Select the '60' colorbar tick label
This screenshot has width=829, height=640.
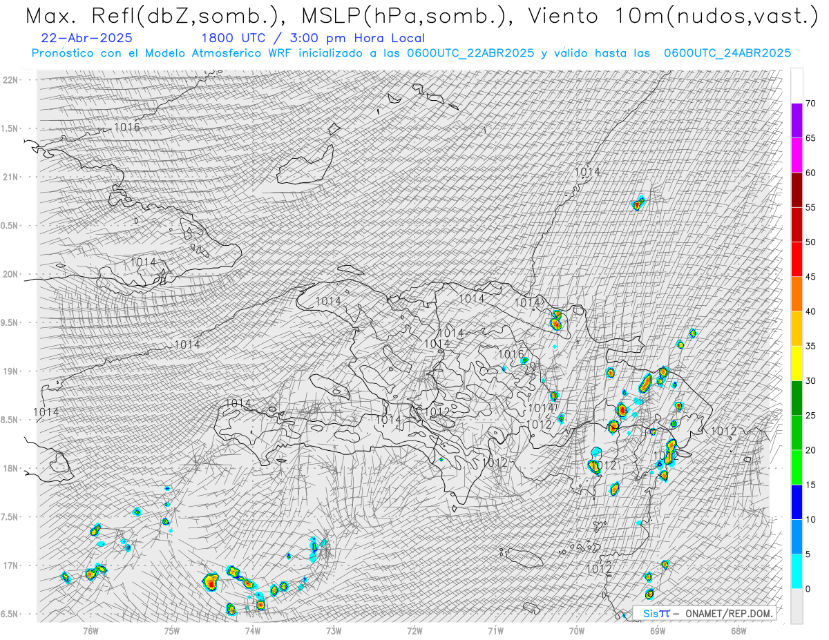point(810,173)
